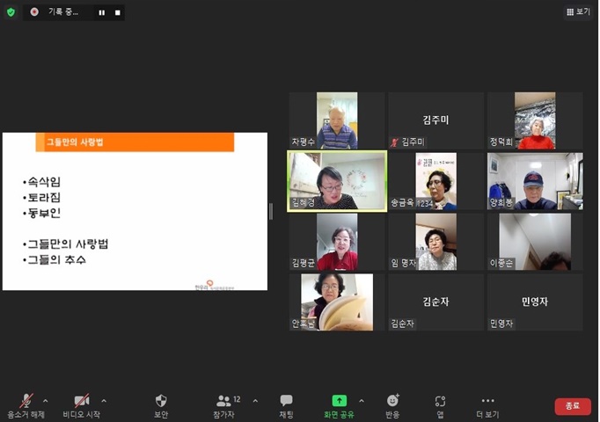Select 양희봉 video tile
The width and height of the screenshot is (600, 422).
click(535, 181)
